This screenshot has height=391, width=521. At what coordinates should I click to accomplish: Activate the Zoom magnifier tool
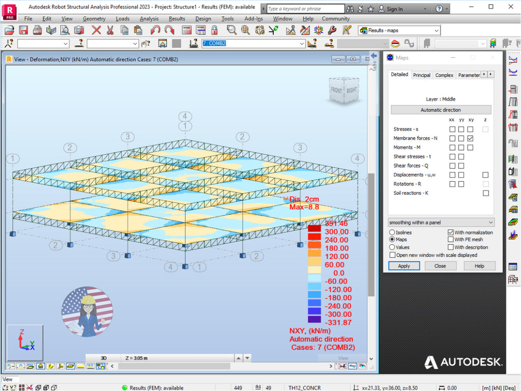(x=231, y=30)
